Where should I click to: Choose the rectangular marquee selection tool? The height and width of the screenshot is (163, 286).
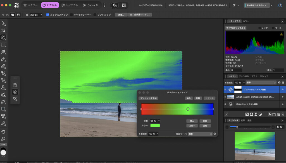click(x=3, y=45)
